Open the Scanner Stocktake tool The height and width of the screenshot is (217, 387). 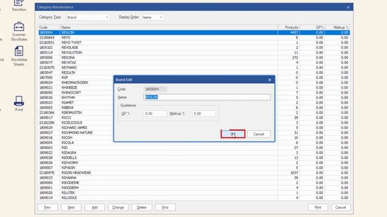pos(19,31)
